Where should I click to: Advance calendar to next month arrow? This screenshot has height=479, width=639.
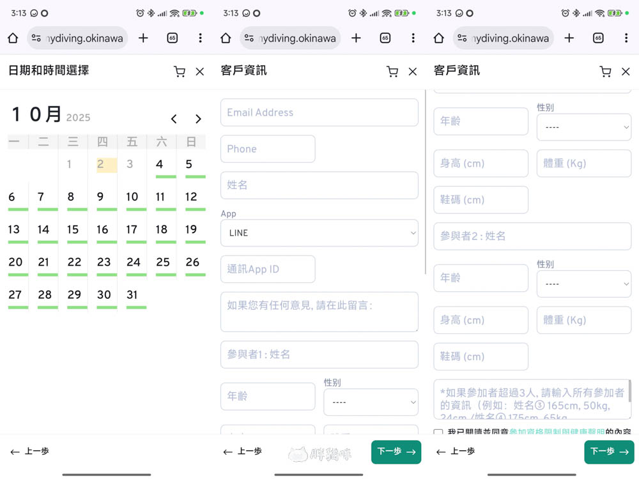pos(198,119)
